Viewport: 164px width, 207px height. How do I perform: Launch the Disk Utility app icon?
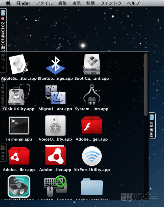[x=19, y=95]
